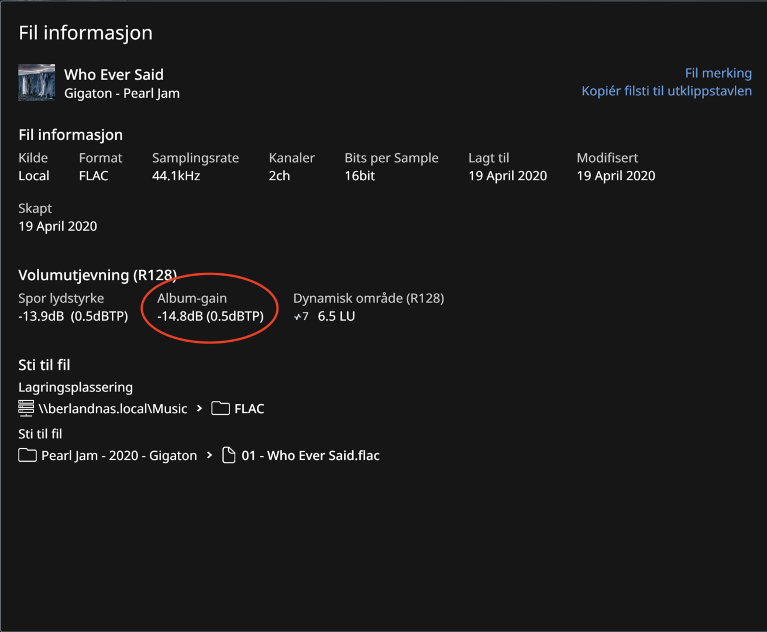The image size is (767, 632).
Task: Click the 44.1kHz sampling rate value
Action: coord(176,176)
